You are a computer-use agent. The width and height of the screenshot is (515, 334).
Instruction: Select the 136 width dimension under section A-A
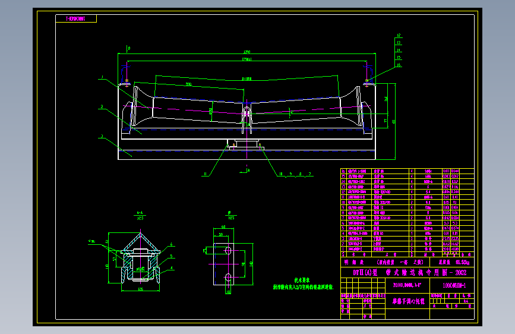pos(140,289)
